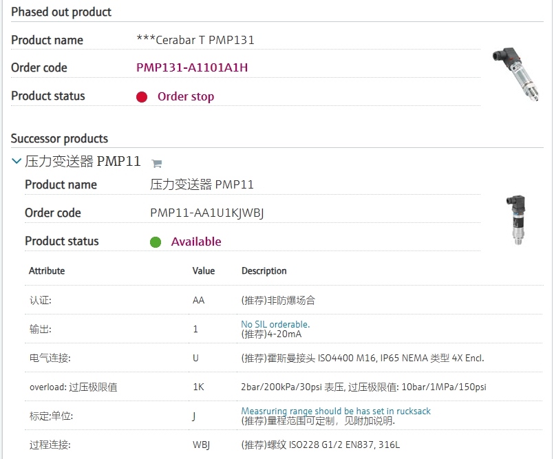Click the Available status text

[196, 242]
